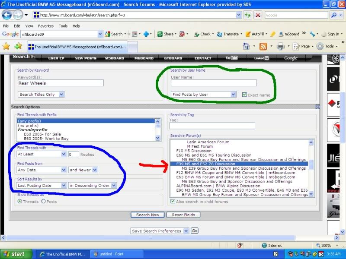This screenshot has width=346, height=259.
Task: Click the USER CP nav link
Action: pos(56,58)
